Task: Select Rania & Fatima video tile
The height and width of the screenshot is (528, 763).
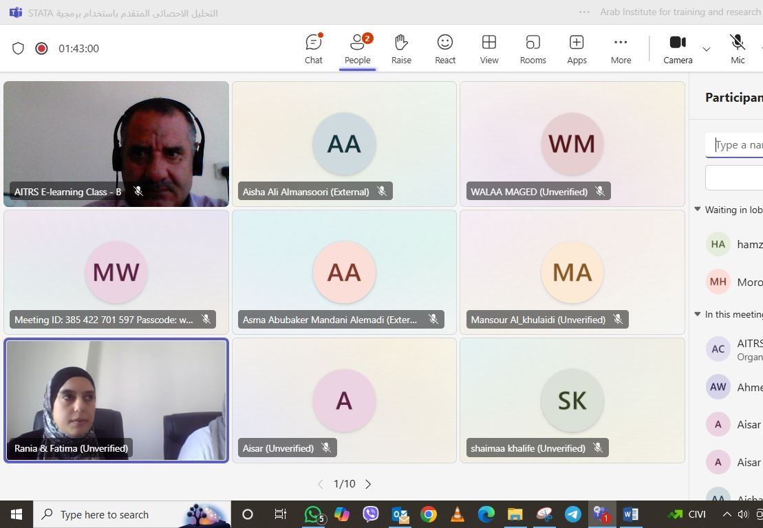Action: tap(116, 400)
